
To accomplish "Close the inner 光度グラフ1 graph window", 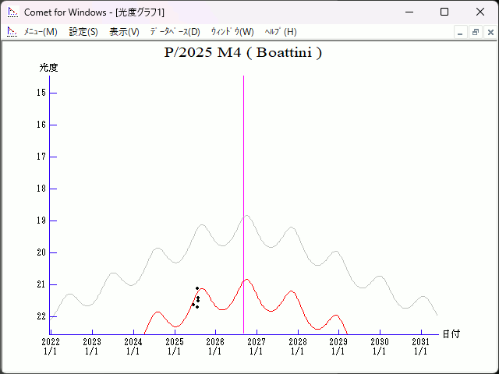I will pyautogui.click(x=490, y=32).
